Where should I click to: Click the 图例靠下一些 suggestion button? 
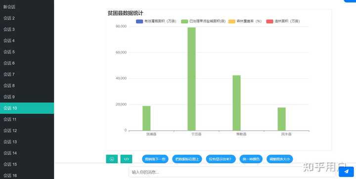point(155,159)
